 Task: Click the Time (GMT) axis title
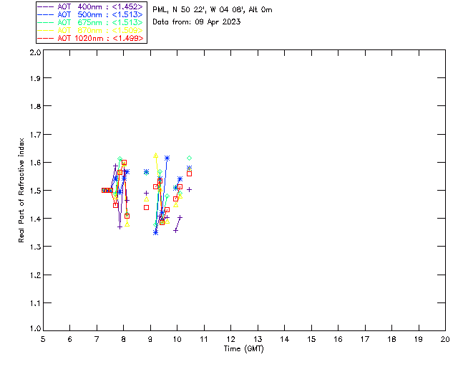click(244, 349)
